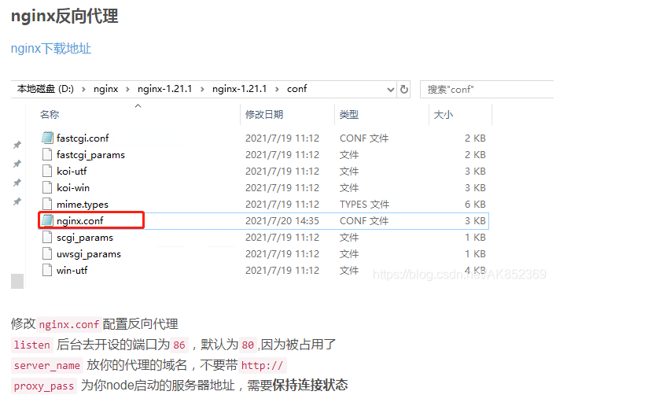The height and width of the screenshot is (406, 648).
Task: Click the conf breadcrumb segment
Action: (x=296, y=89)
